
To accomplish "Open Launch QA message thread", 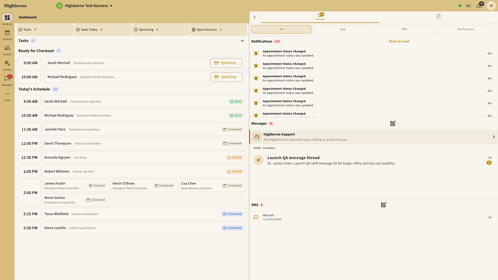I will click(x=373, y=160).
